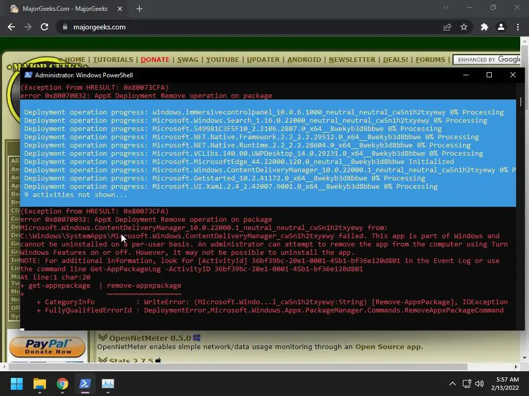Image resolution: width=529 pixels, height=396 pixels.
Task: Open the DEALS! navigation link
Action: pos(395,60)
